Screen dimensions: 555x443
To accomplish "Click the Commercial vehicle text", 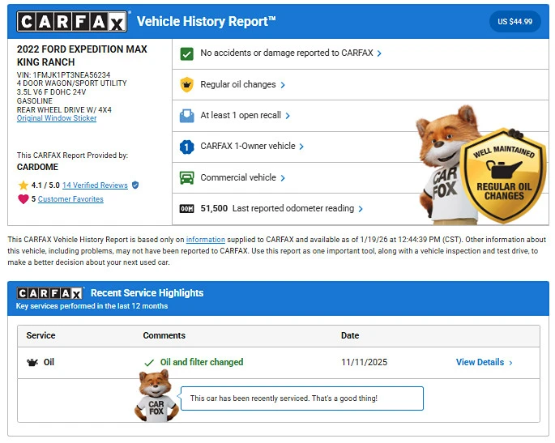I will [x=238, y=177].
